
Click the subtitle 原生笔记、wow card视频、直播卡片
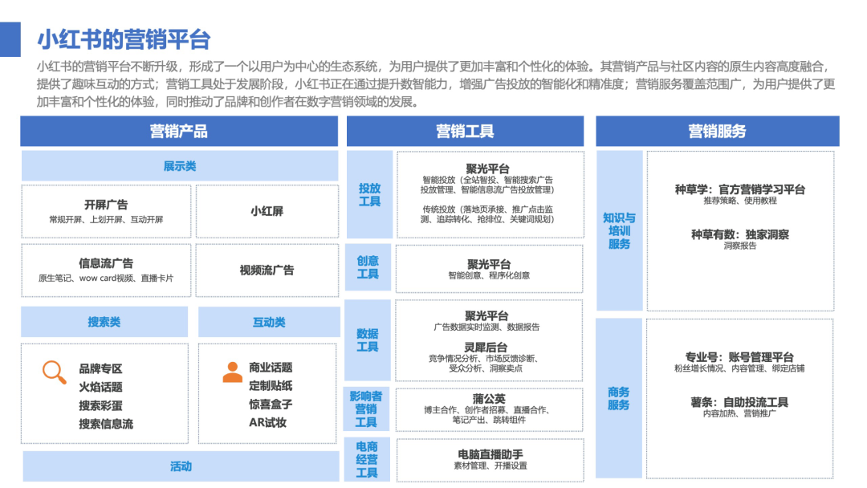pos(106,279)
